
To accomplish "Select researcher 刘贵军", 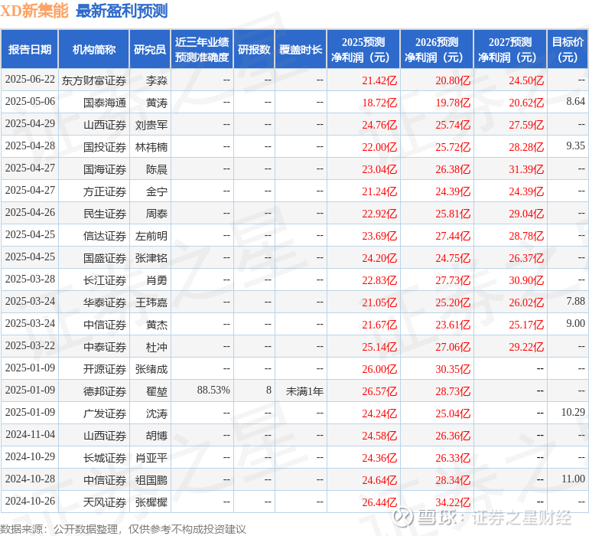I will [x=151, y=125].
